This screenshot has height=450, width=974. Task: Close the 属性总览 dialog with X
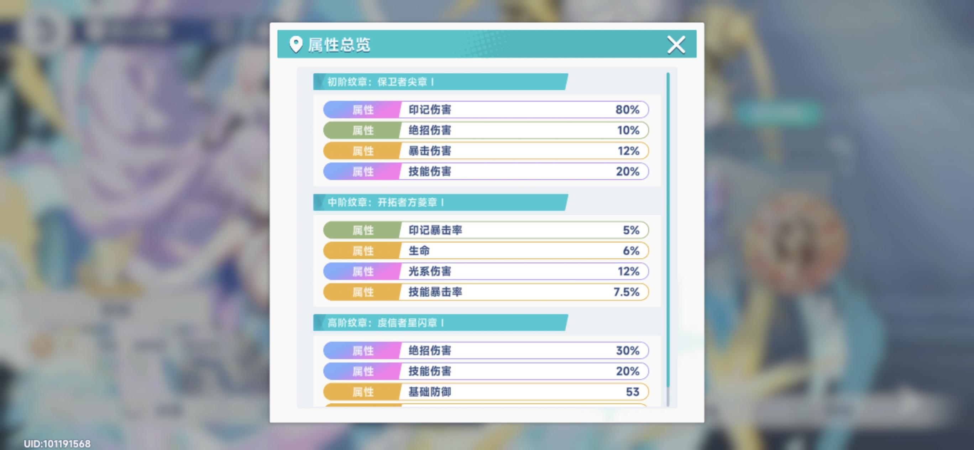click(676, 45)
